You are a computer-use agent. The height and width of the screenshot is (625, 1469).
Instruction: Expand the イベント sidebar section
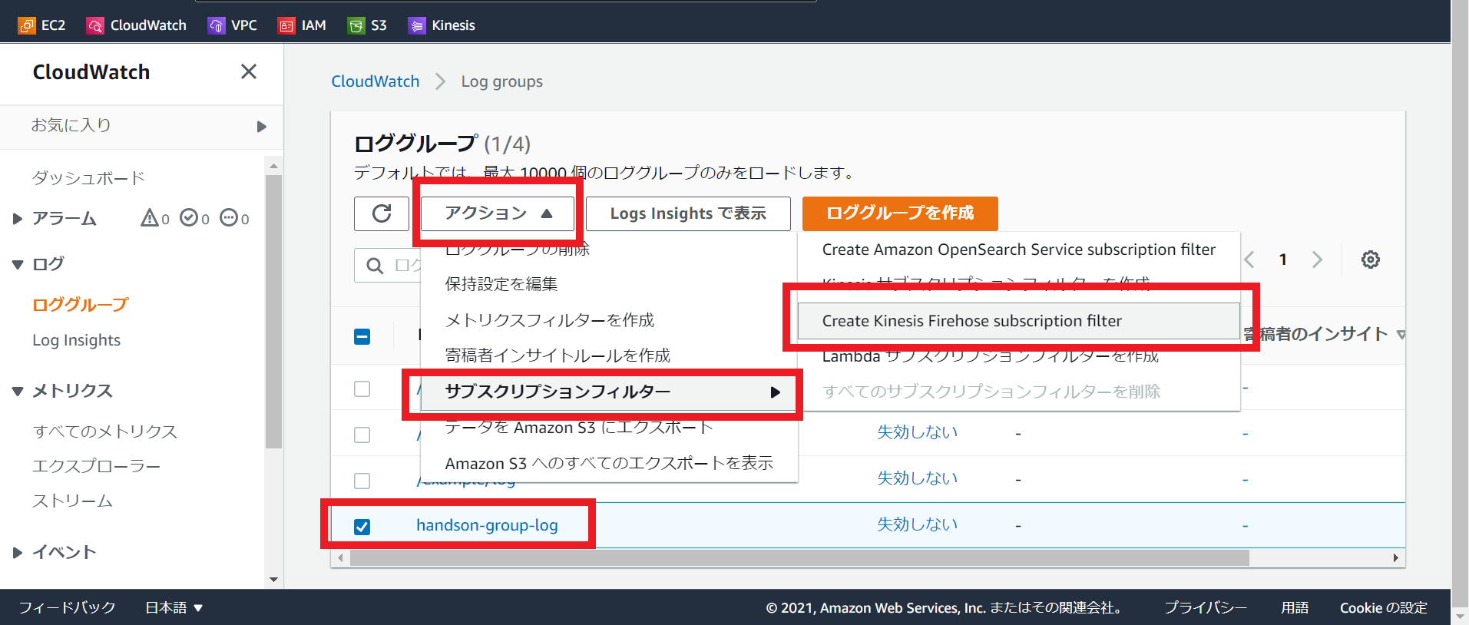point(18,553)
